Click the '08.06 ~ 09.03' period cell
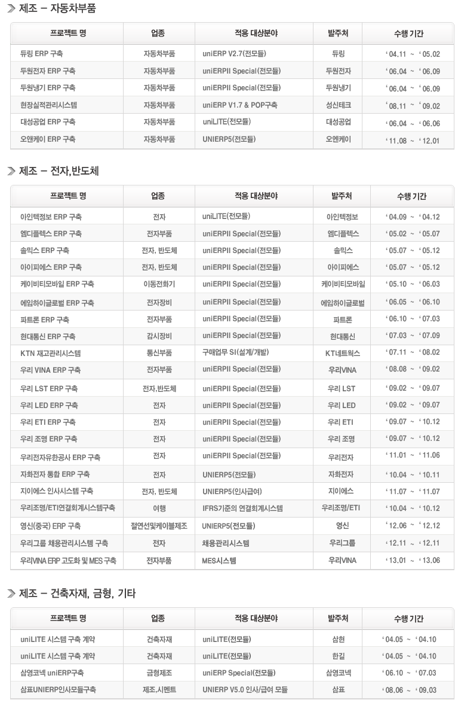455x715 pixels. 409,690
